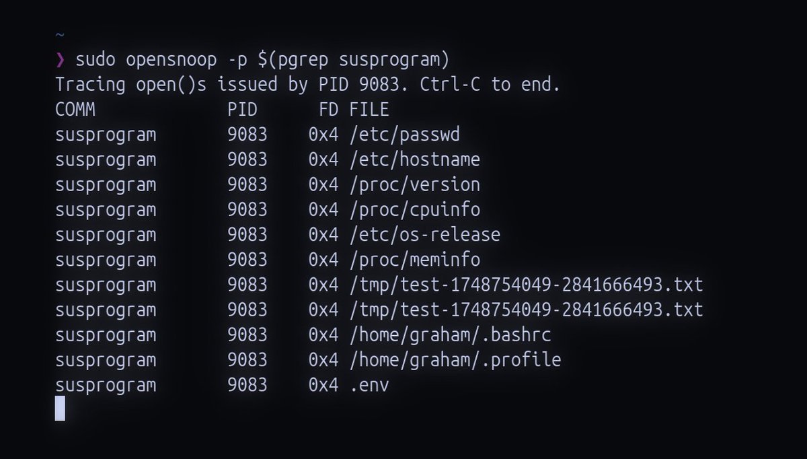
Task: Select the /proc/version file path
Action: (415, 184)
